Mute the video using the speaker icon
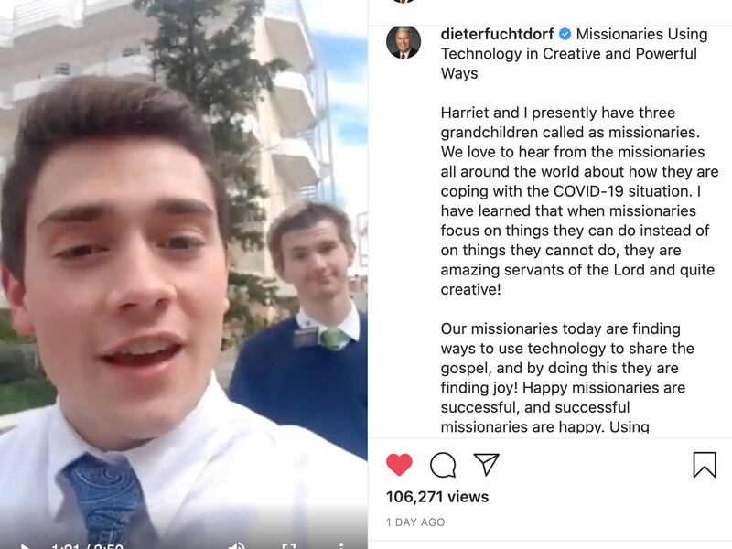 click(x=237, y=546)
